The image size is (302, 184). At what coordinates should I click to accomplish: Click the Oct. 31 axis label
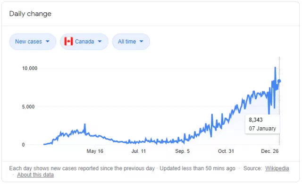(226, 151)
